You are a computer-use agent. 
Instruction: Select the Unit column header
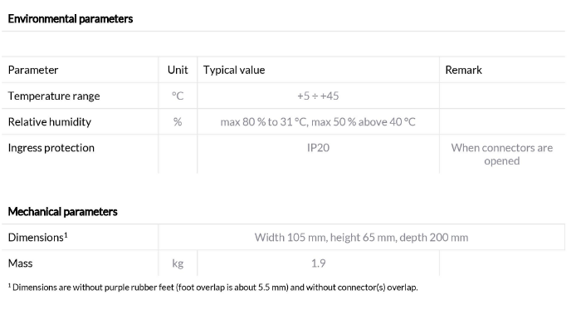(178, 70)
